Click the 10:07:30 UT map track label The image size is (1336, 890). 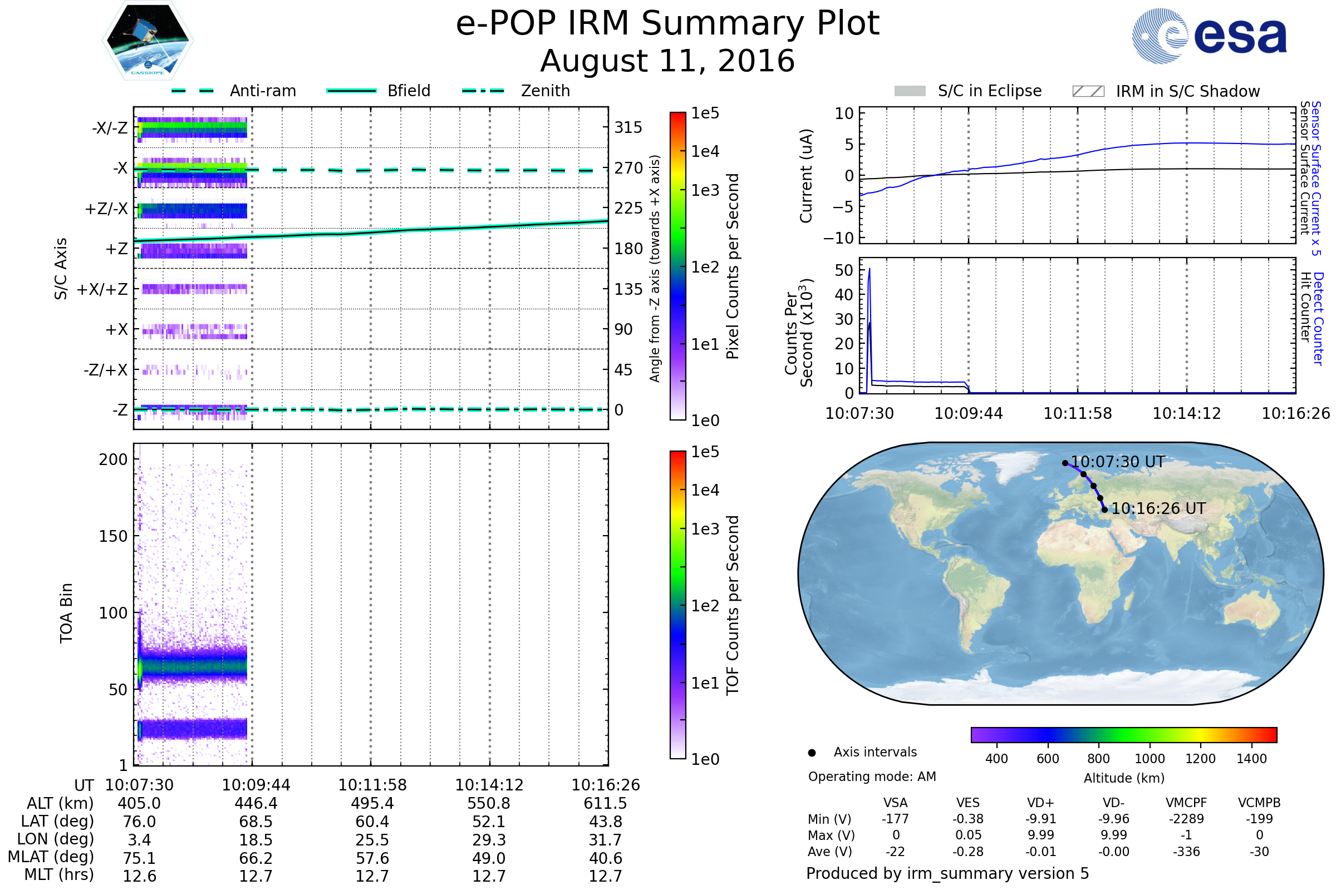click(1117, 462)
